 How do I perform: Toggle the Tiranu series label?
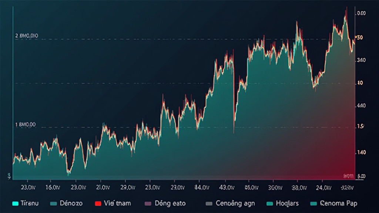pyautogui.click(x=30, y=203)
